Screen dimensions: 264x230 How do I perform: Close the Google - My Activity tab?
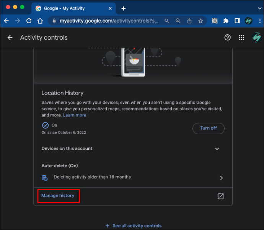coord(110,8)
